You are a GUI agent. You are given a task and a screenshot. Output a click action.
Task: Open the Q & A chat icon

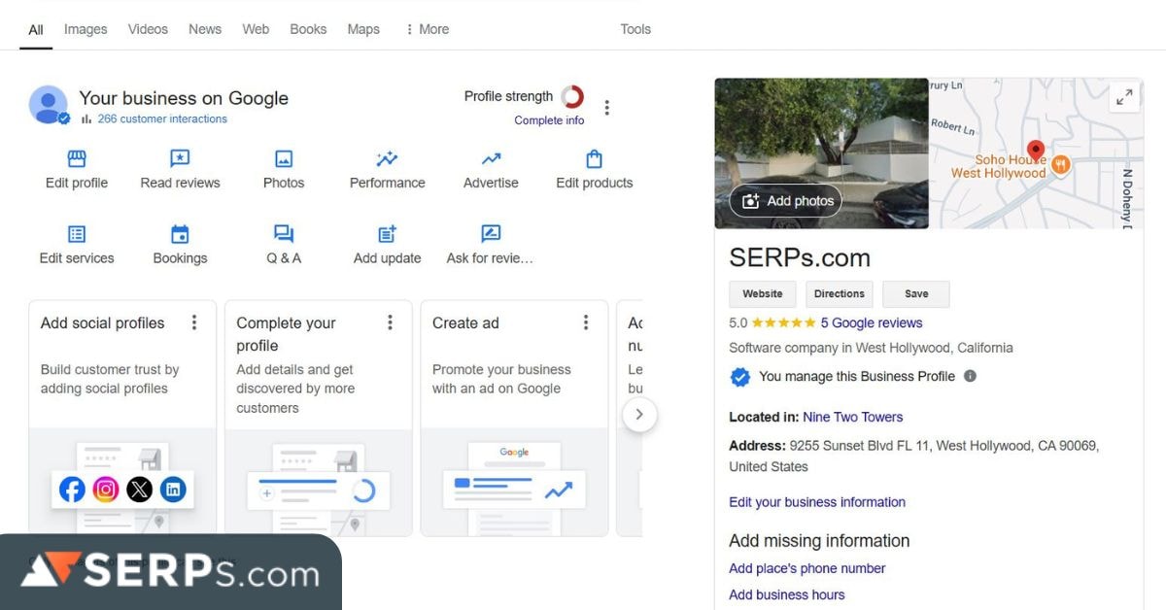(x=284, y=234)
